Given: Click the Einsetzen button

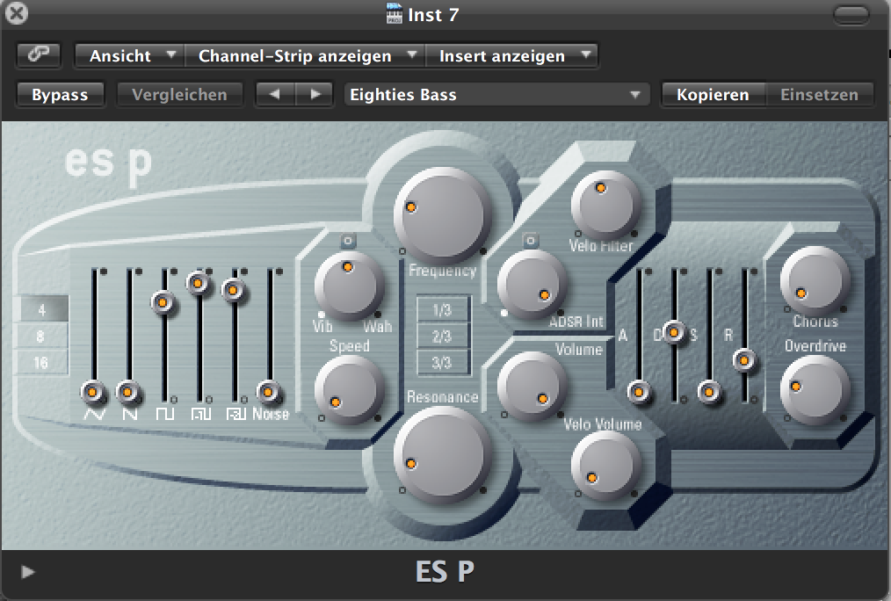Looking at the screenshot, I should coord(820,94).
